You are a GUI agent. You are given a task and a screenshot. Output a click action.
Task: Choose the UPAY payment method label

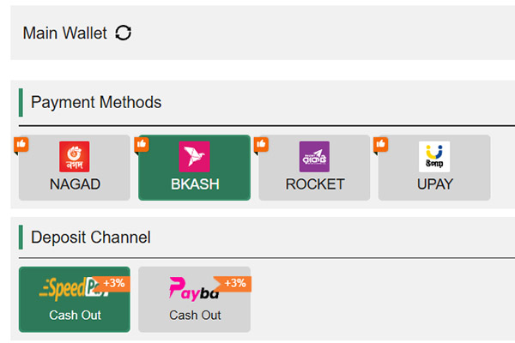[434, 184]
